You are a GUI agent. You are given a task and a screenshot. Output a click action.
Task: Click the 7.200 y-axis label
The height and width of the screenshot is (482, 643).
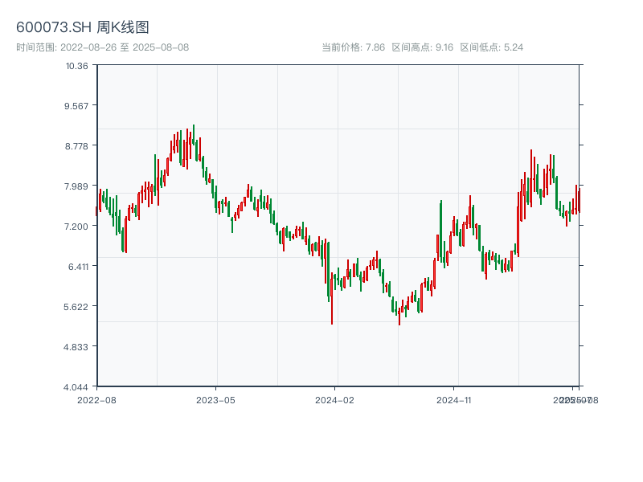[x=76, y=227]
